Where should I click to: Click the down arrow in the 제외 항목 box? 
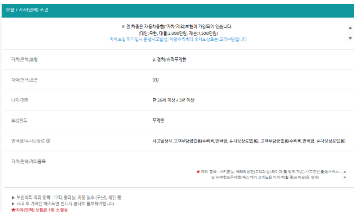(345, 177)
